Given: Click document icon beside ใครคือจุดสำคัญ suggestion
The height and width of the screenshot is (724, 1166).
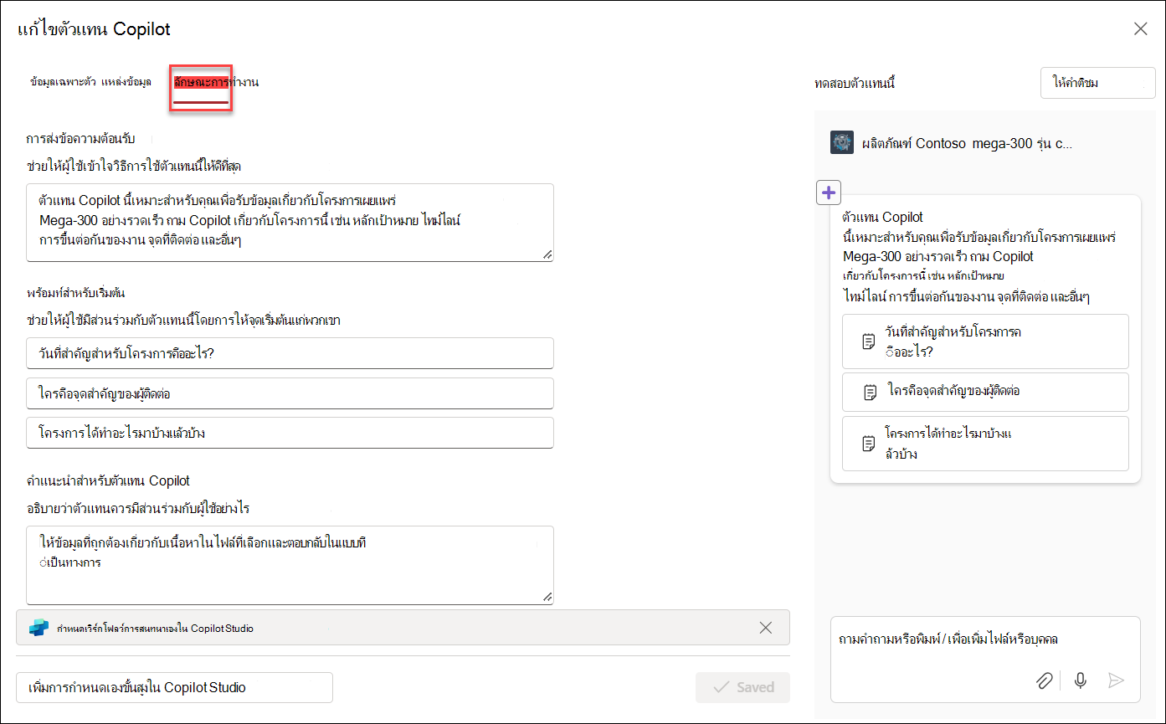Looking at the screenshot, I should coord(871,392).
